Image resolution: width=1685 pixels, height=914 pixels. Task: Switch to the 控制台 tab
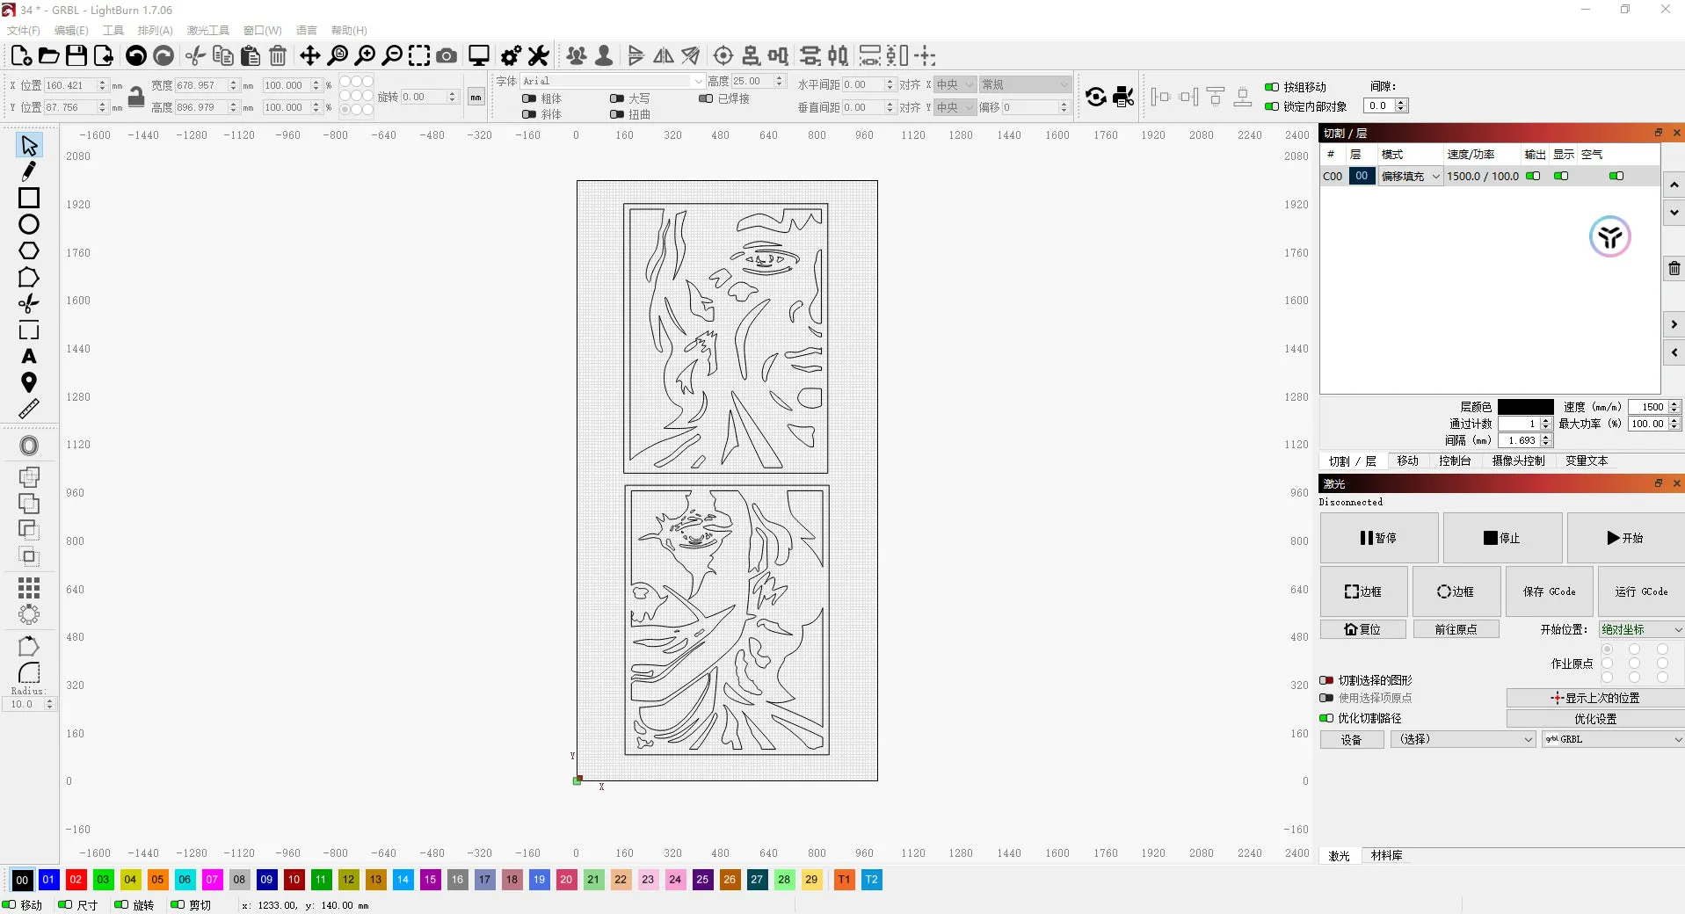pos(1455,461)
